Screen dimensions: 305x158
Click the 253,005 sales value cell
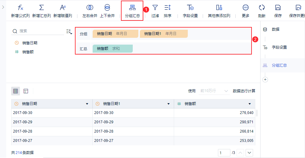tap(214, 141)
